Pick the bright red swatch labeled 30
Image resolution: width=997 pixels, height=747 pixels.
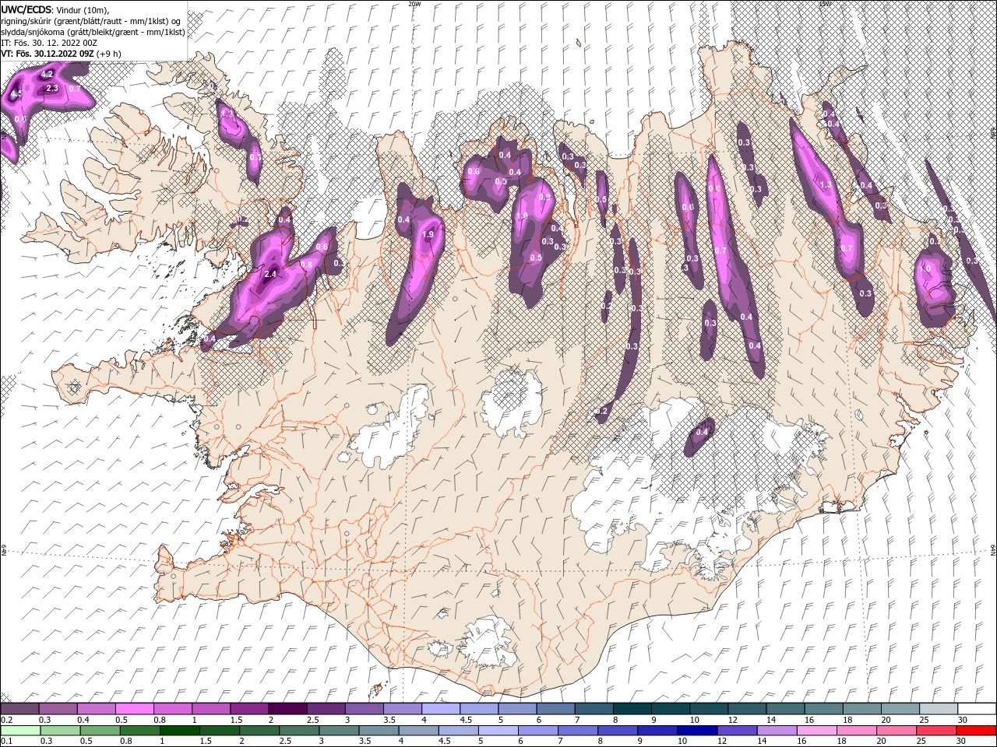pos(975,730)
